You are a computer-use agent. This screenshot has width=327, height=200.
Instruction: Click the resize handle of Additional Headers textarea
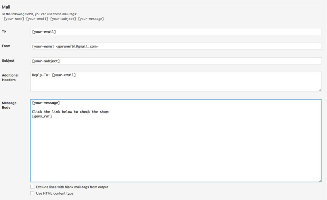[x=320, y=90]
